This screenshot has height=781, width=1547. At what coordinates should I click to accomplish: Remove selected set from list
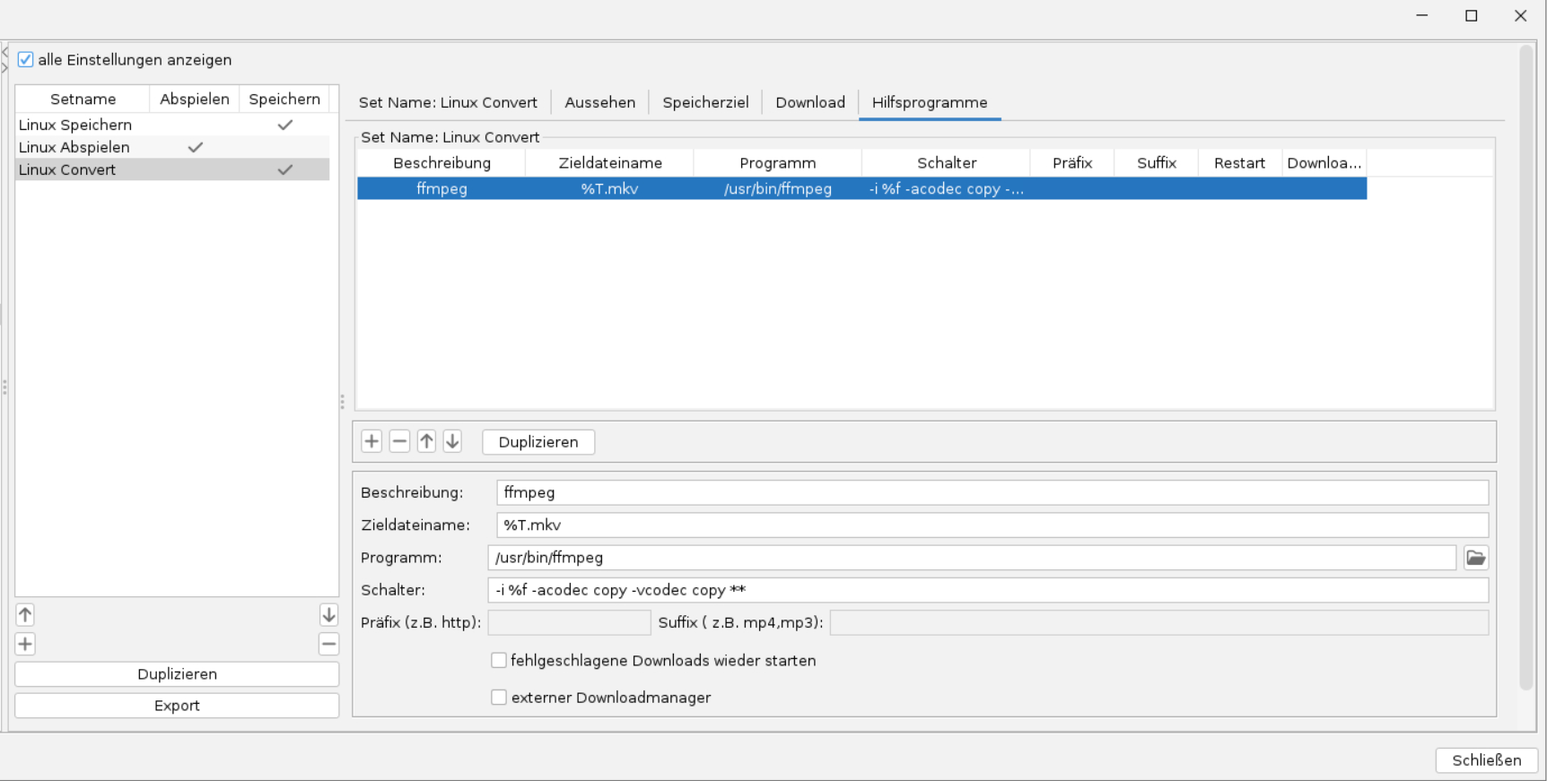pos(328,644)
